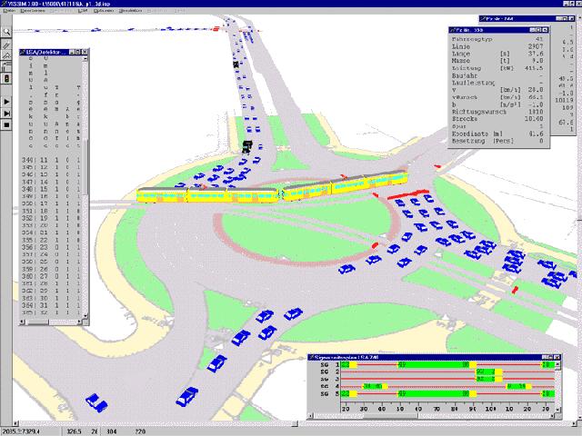
Task: Maximize the Fz.Nr. 558 vehicle info window
Action: pos(537,32)
